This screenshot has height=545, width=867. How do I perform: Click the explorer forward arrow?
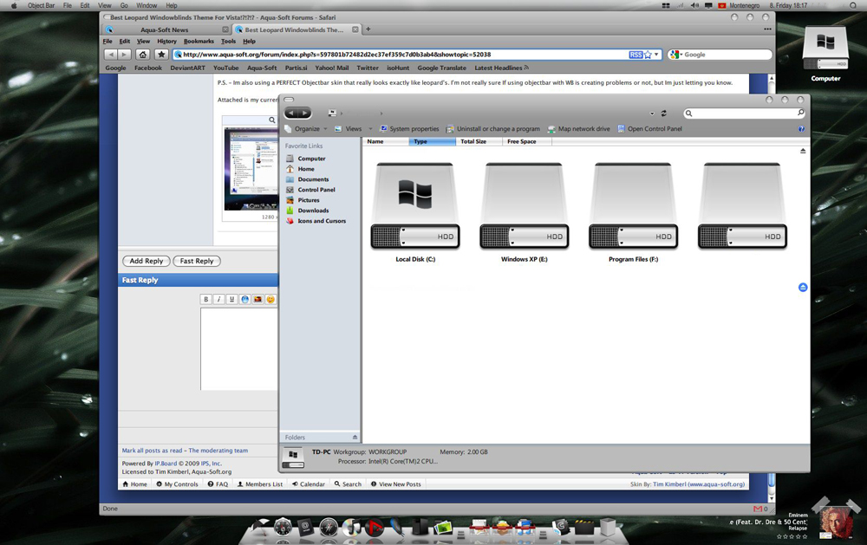point(304,114)
